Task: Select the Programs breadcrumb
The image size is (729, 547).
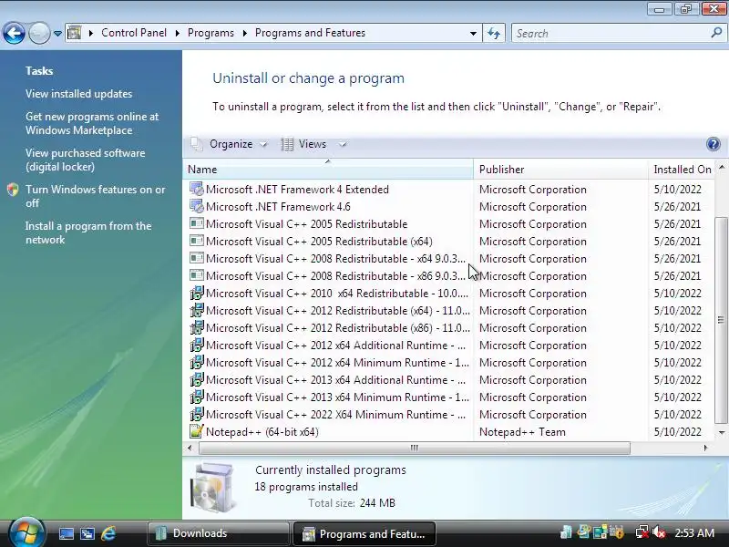Action: click(x=210, y=33)
